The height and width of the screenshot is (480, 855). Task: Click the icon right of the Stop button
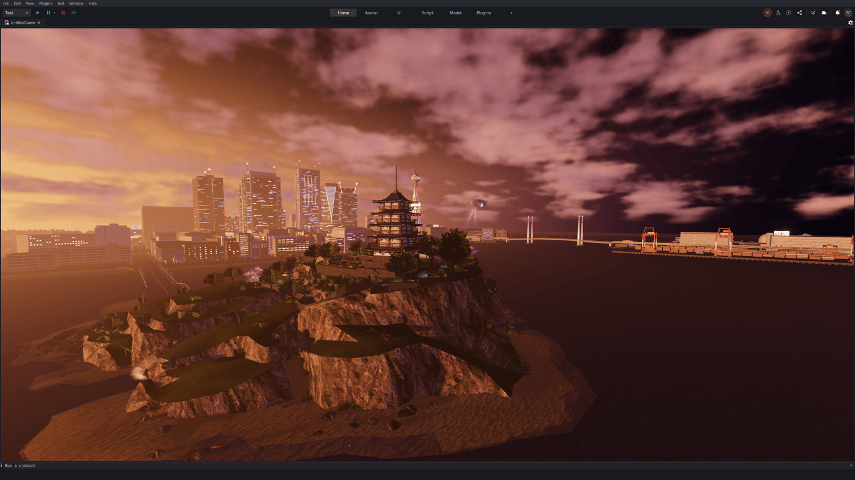(x=74, y=13)
